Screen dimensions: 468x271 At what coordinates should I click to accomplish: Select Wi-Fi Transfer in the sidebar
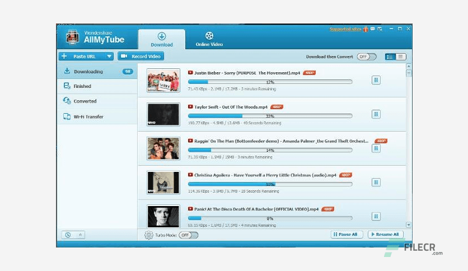click(97, 116)
